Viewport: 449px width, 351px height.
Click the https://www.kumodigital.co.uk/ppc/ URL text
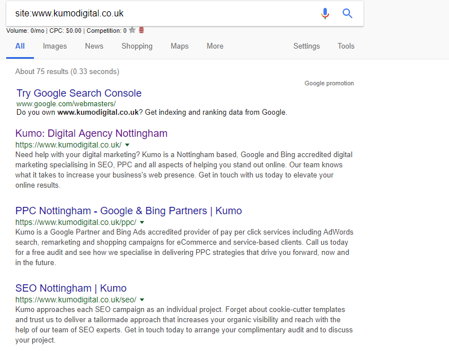pos(76,223)
